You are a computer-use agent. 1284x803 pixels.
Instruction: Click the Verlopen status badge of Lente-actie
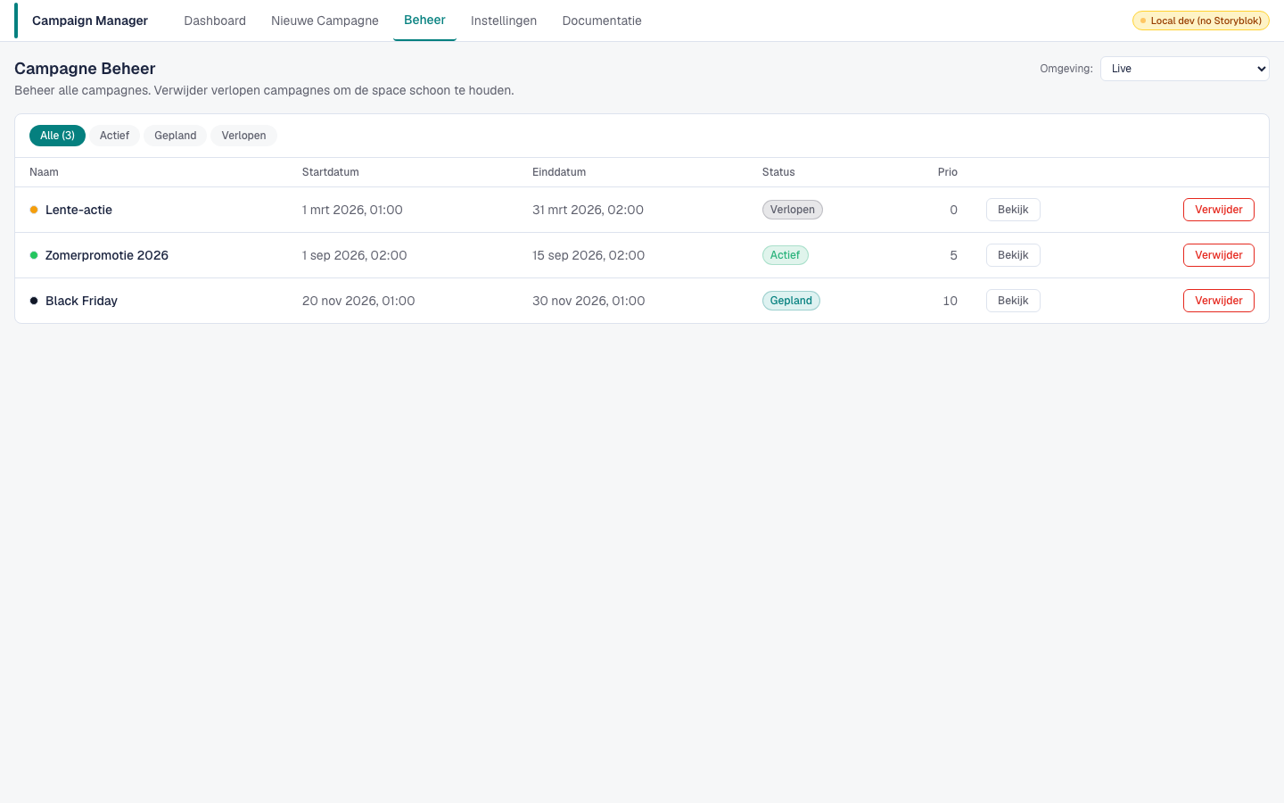click(x=793, y=210)
